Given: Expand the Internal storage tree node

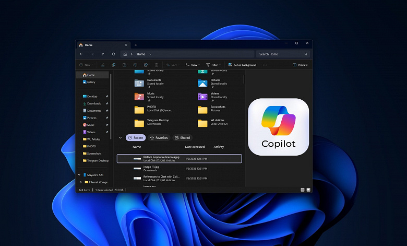Looking at the screenshot, I should pyautogui.click(x=81, y=182).
